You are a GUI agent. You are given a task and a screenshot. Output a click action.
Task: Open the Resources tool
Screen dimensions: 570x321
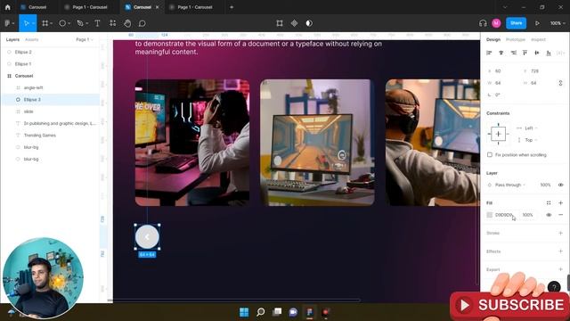(x=113, y=23)
